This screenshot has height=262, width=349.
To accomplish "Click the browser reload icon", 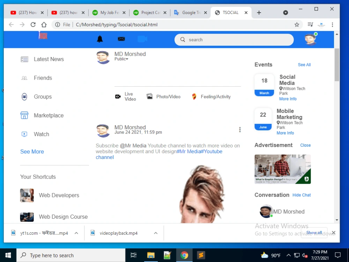I will pos(33,24).
